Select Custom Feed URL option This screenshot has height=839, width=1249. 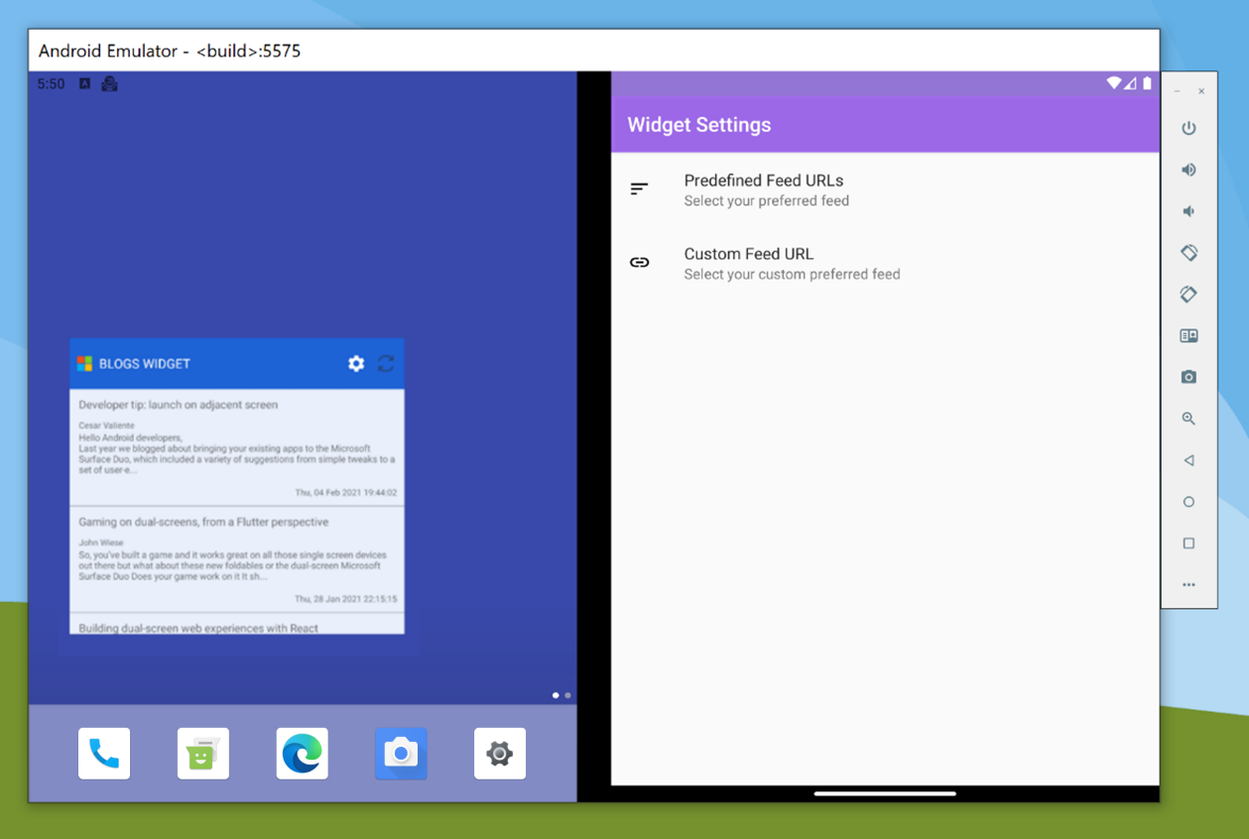791,263
